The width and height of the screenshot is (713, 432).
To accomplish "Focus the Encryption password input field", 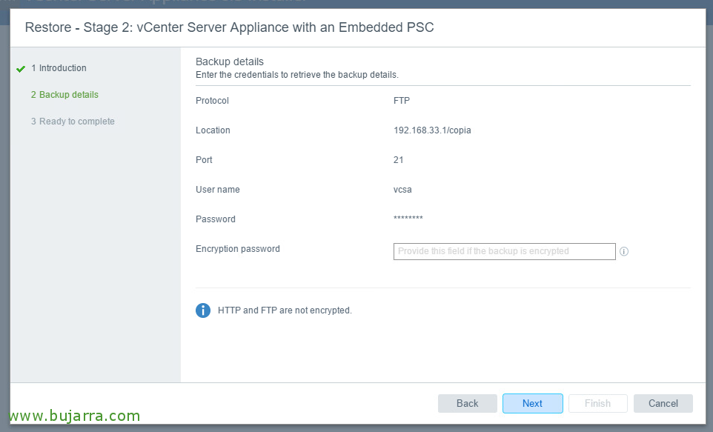I will [504, 251].
